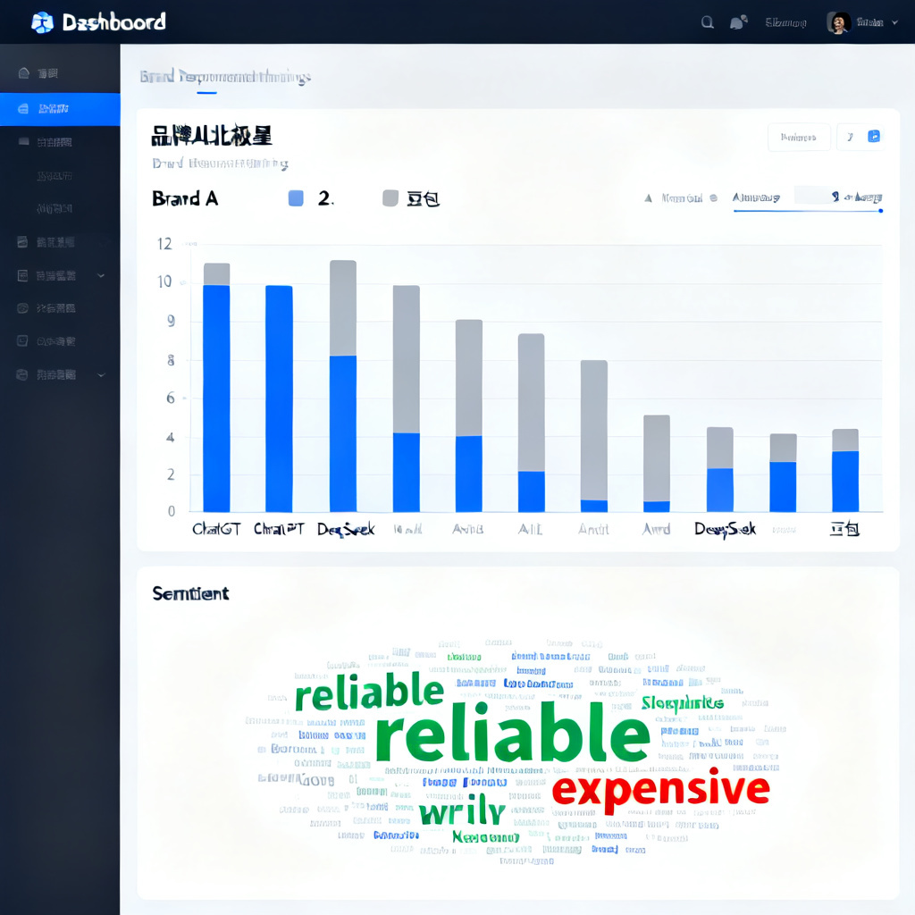Toggle the blue legend swatch labeled 2.
Image resolution: width=915 pixels, height=915 pixels.
coord(296,198)
